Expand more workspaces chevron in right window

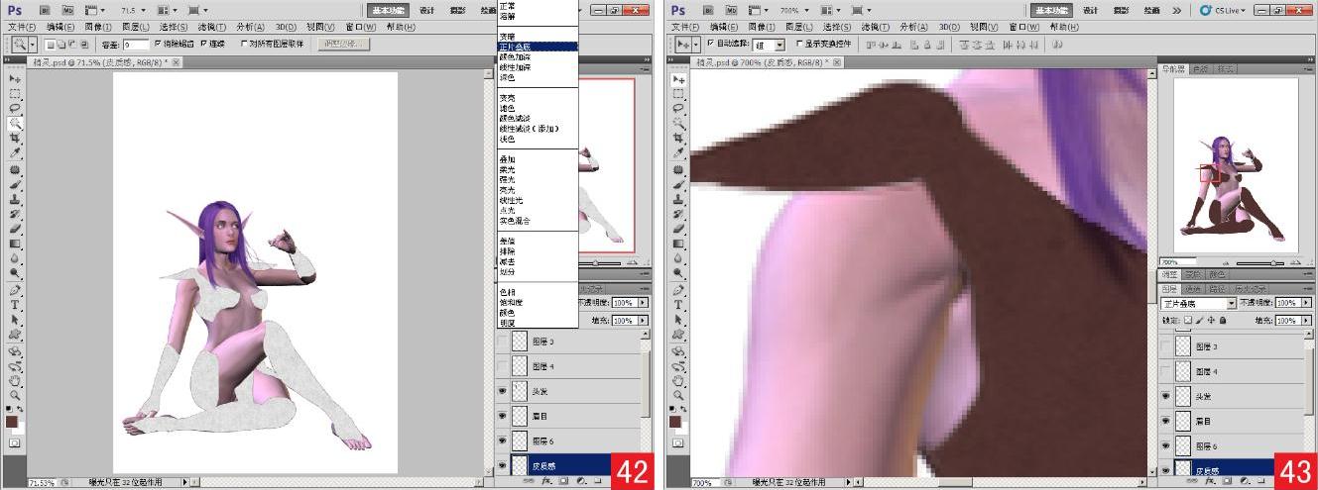(1176, 10)
